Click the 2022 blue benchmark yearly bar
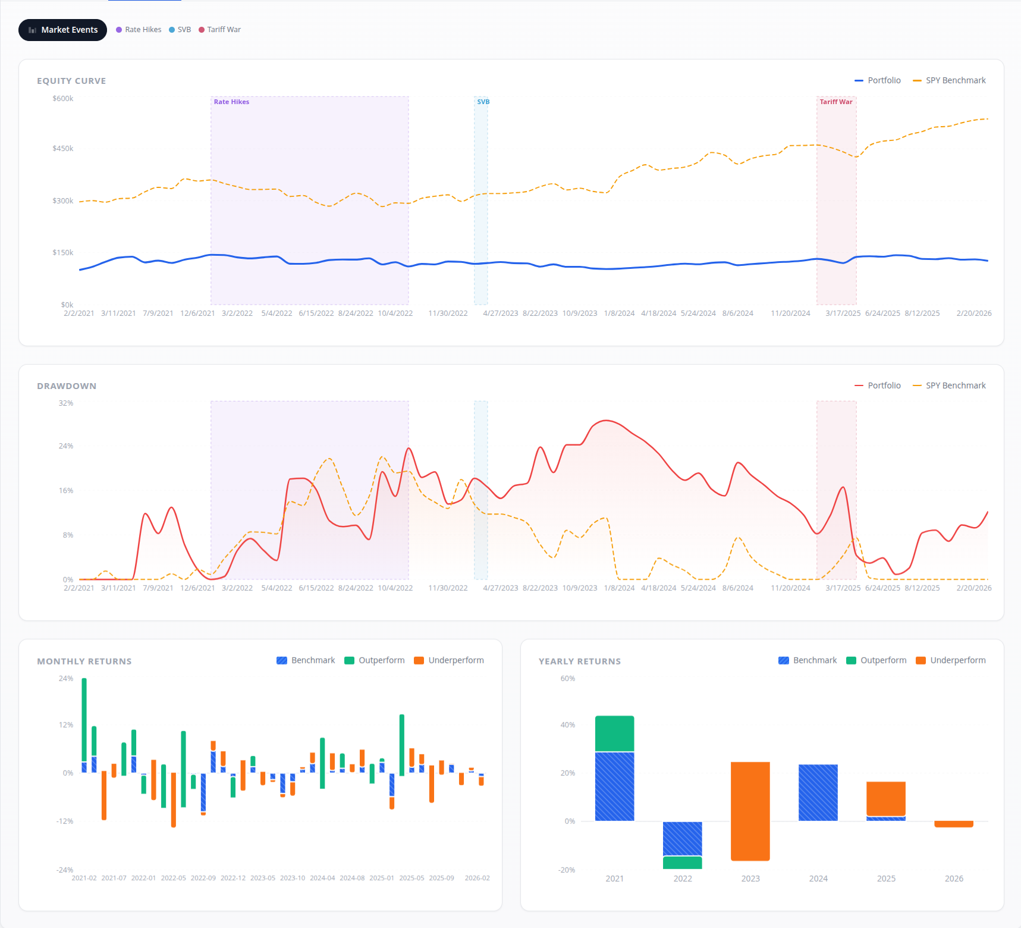Image resolution: width=1021 pixels, height=928 pixels. [x=683, y=839]
